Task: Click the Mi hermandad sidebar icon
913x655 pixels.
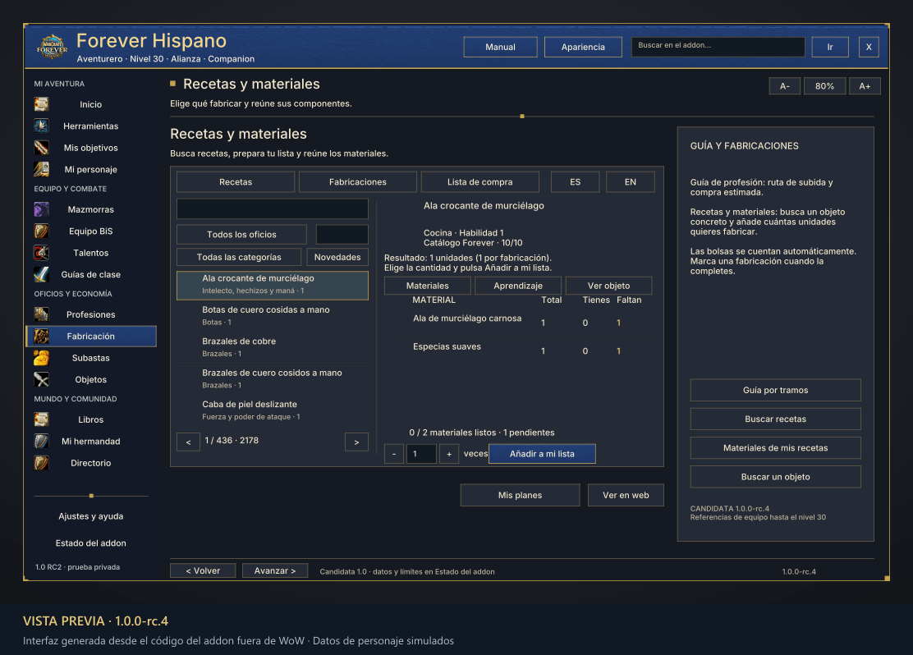Action: click(41, 442)
